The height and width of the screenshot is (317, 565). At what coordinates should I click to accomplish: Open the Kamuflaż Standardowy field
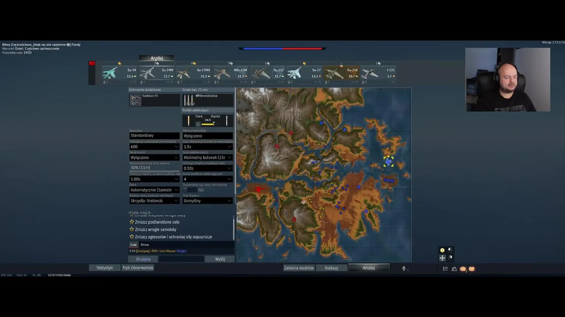[x=154, y=136]
